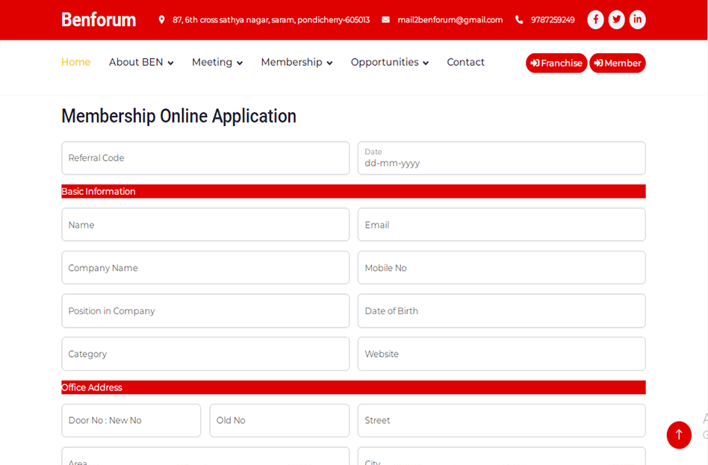This screenshot has width=708, height=465.
Task: Expand the About BEN menu
Action: pos(141,62)
